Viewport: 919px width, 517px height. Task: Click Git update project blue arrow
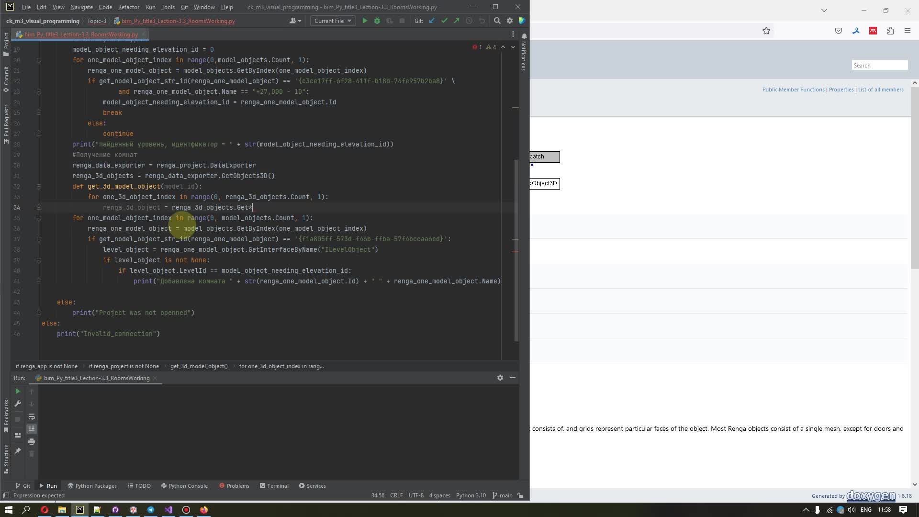coord(432,21)
